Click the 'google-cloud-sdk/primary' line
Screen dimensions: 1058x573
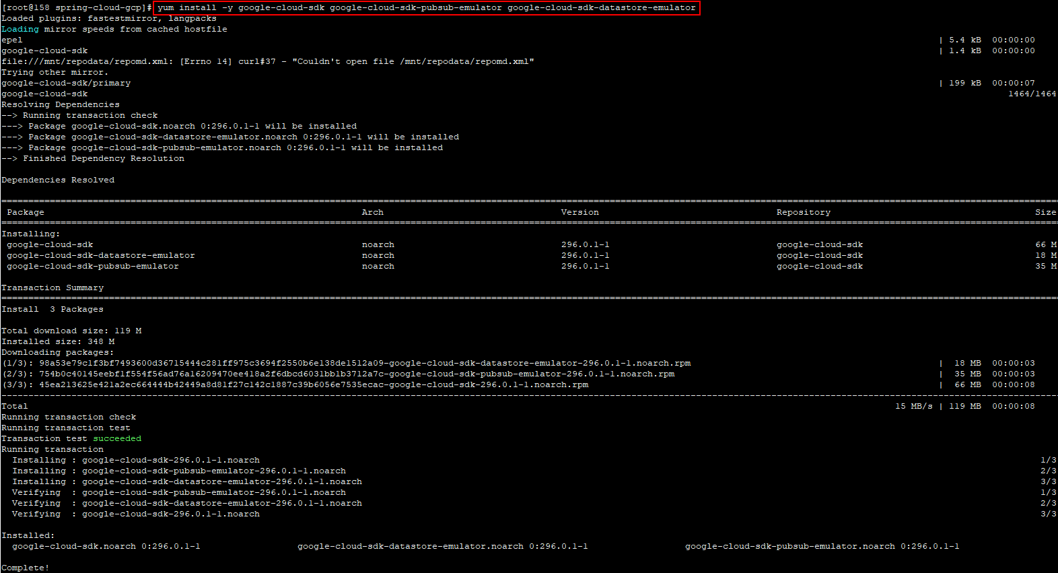(x=66, y=83)
